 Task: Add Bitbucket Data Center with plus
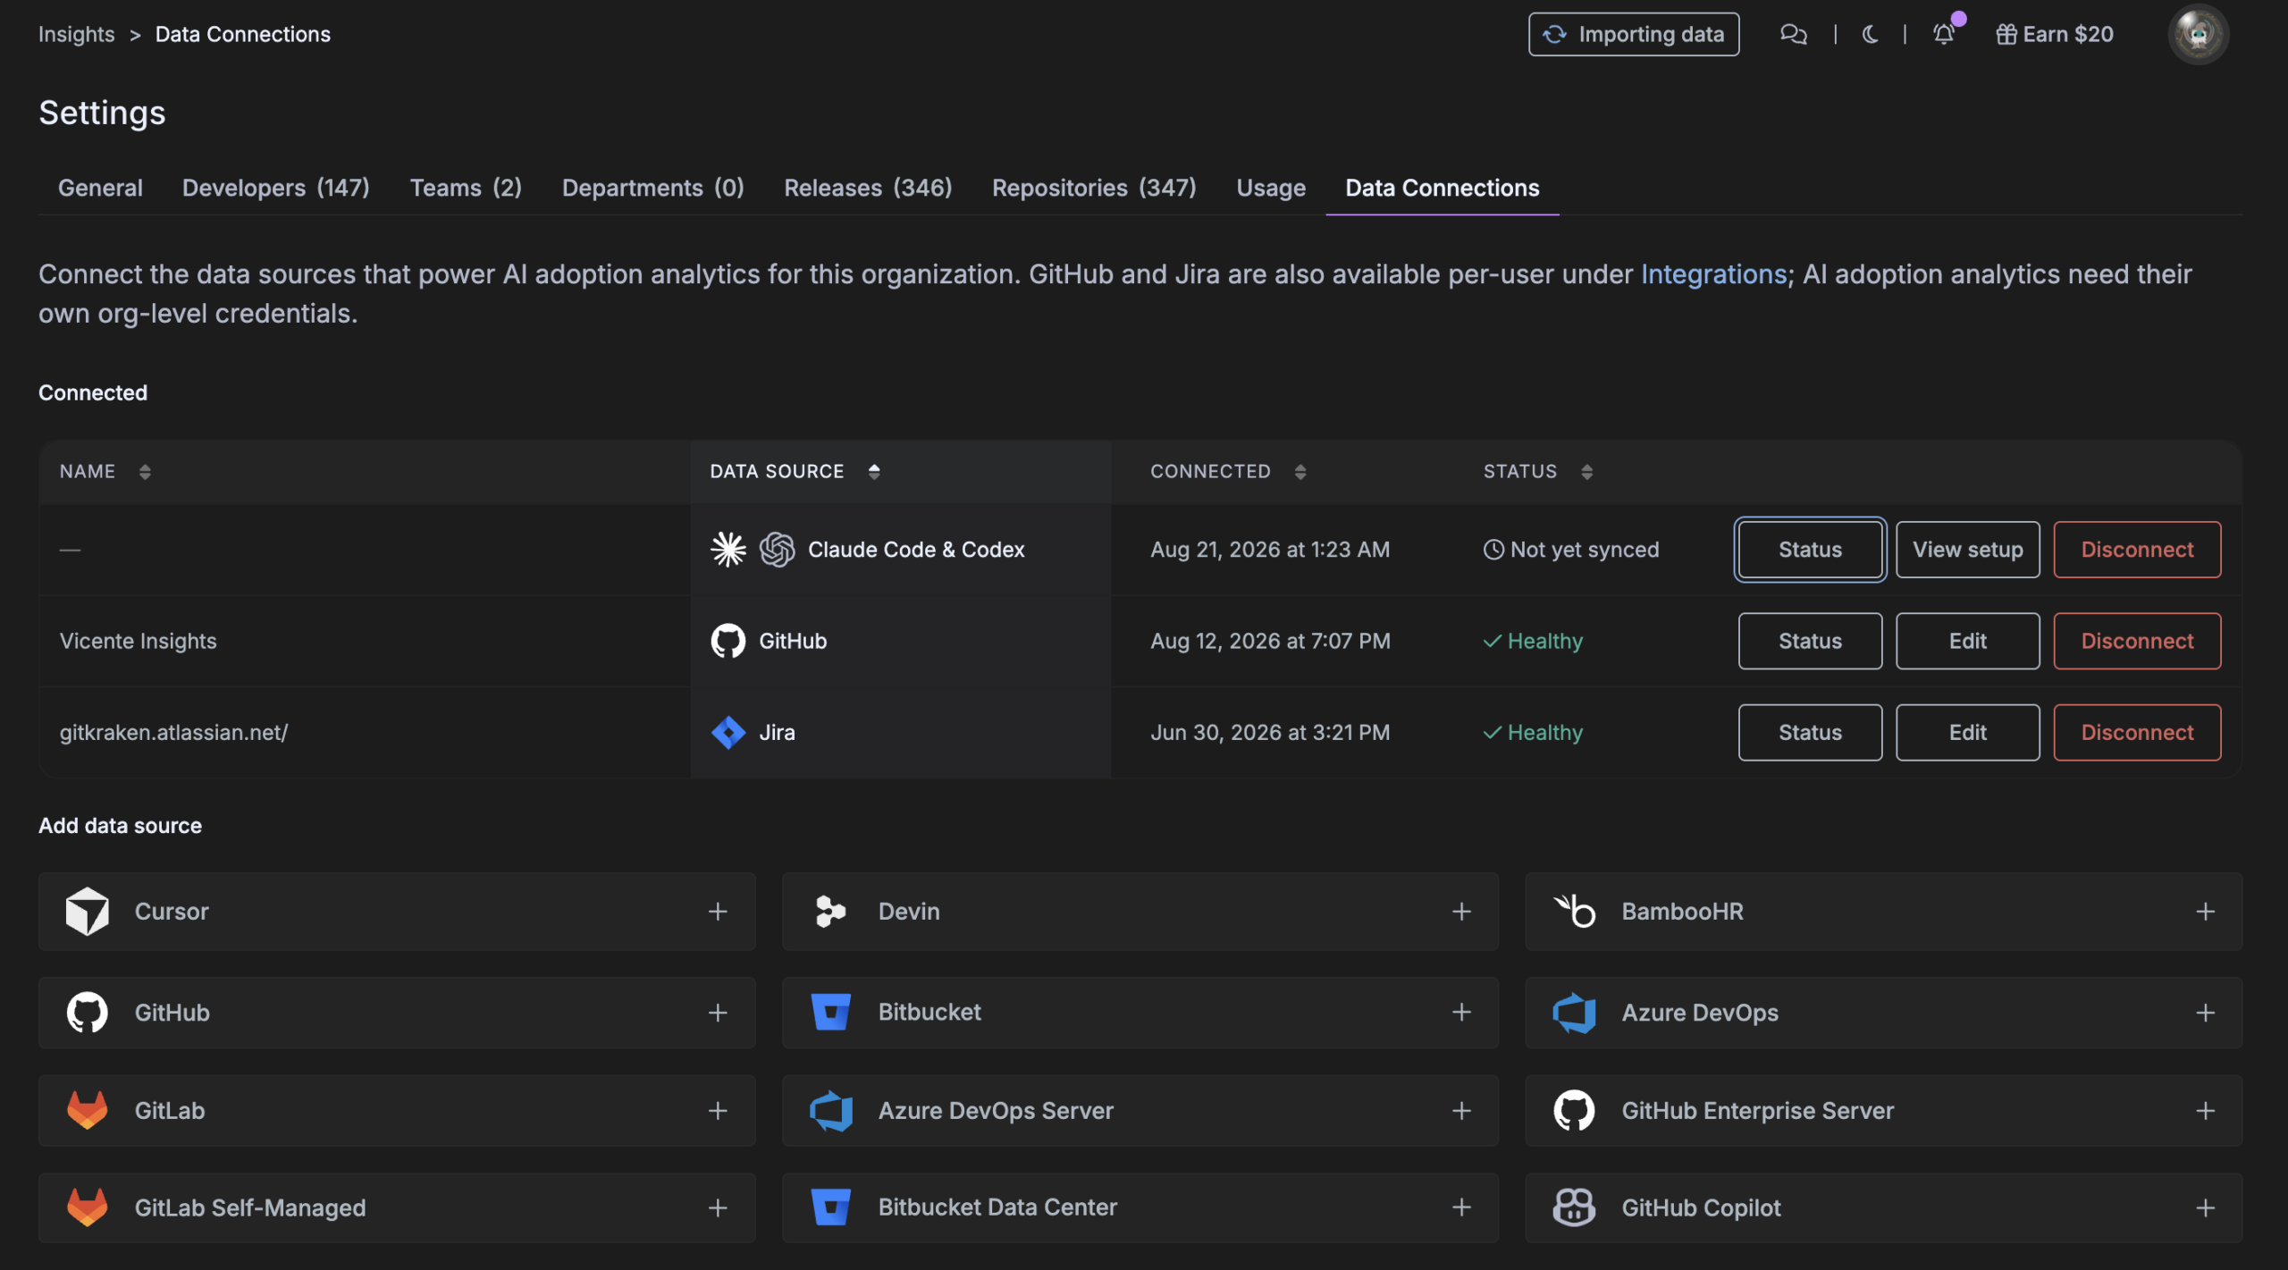click(x=1460, y=1207)
